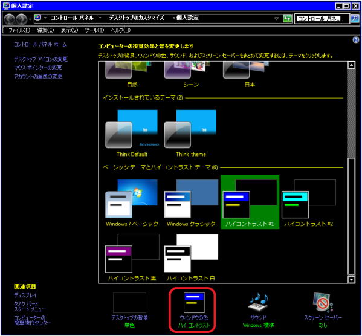The width and height of the screenshot is (362, 336).
Task: Open the ヘルプ(H) menu
Action: [120, 30]
